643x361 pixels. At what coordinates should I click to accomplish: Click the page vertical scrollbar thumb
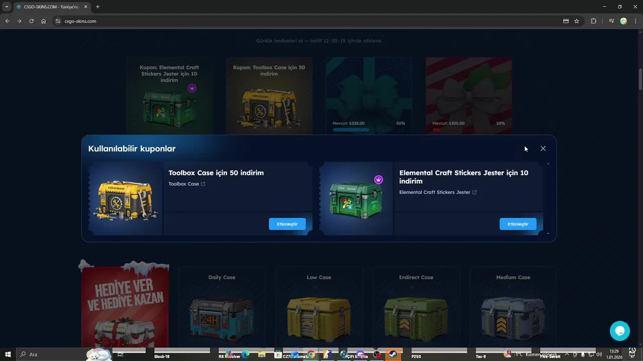(x=640, y=79)
